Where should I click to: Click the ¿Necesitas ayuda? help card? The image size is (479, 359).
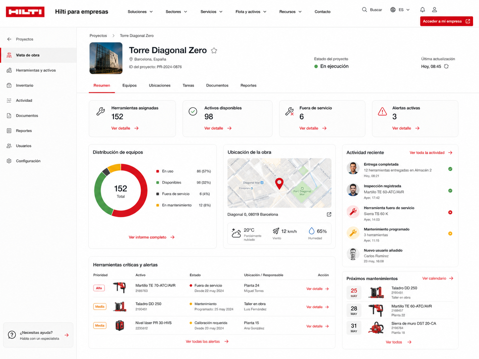(38, 335)
